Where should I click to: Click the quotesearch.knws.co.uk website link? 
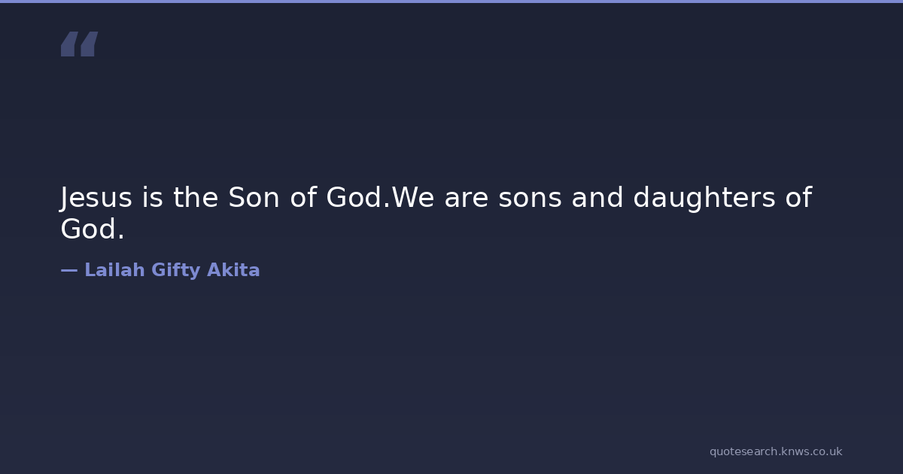point(775,451)
